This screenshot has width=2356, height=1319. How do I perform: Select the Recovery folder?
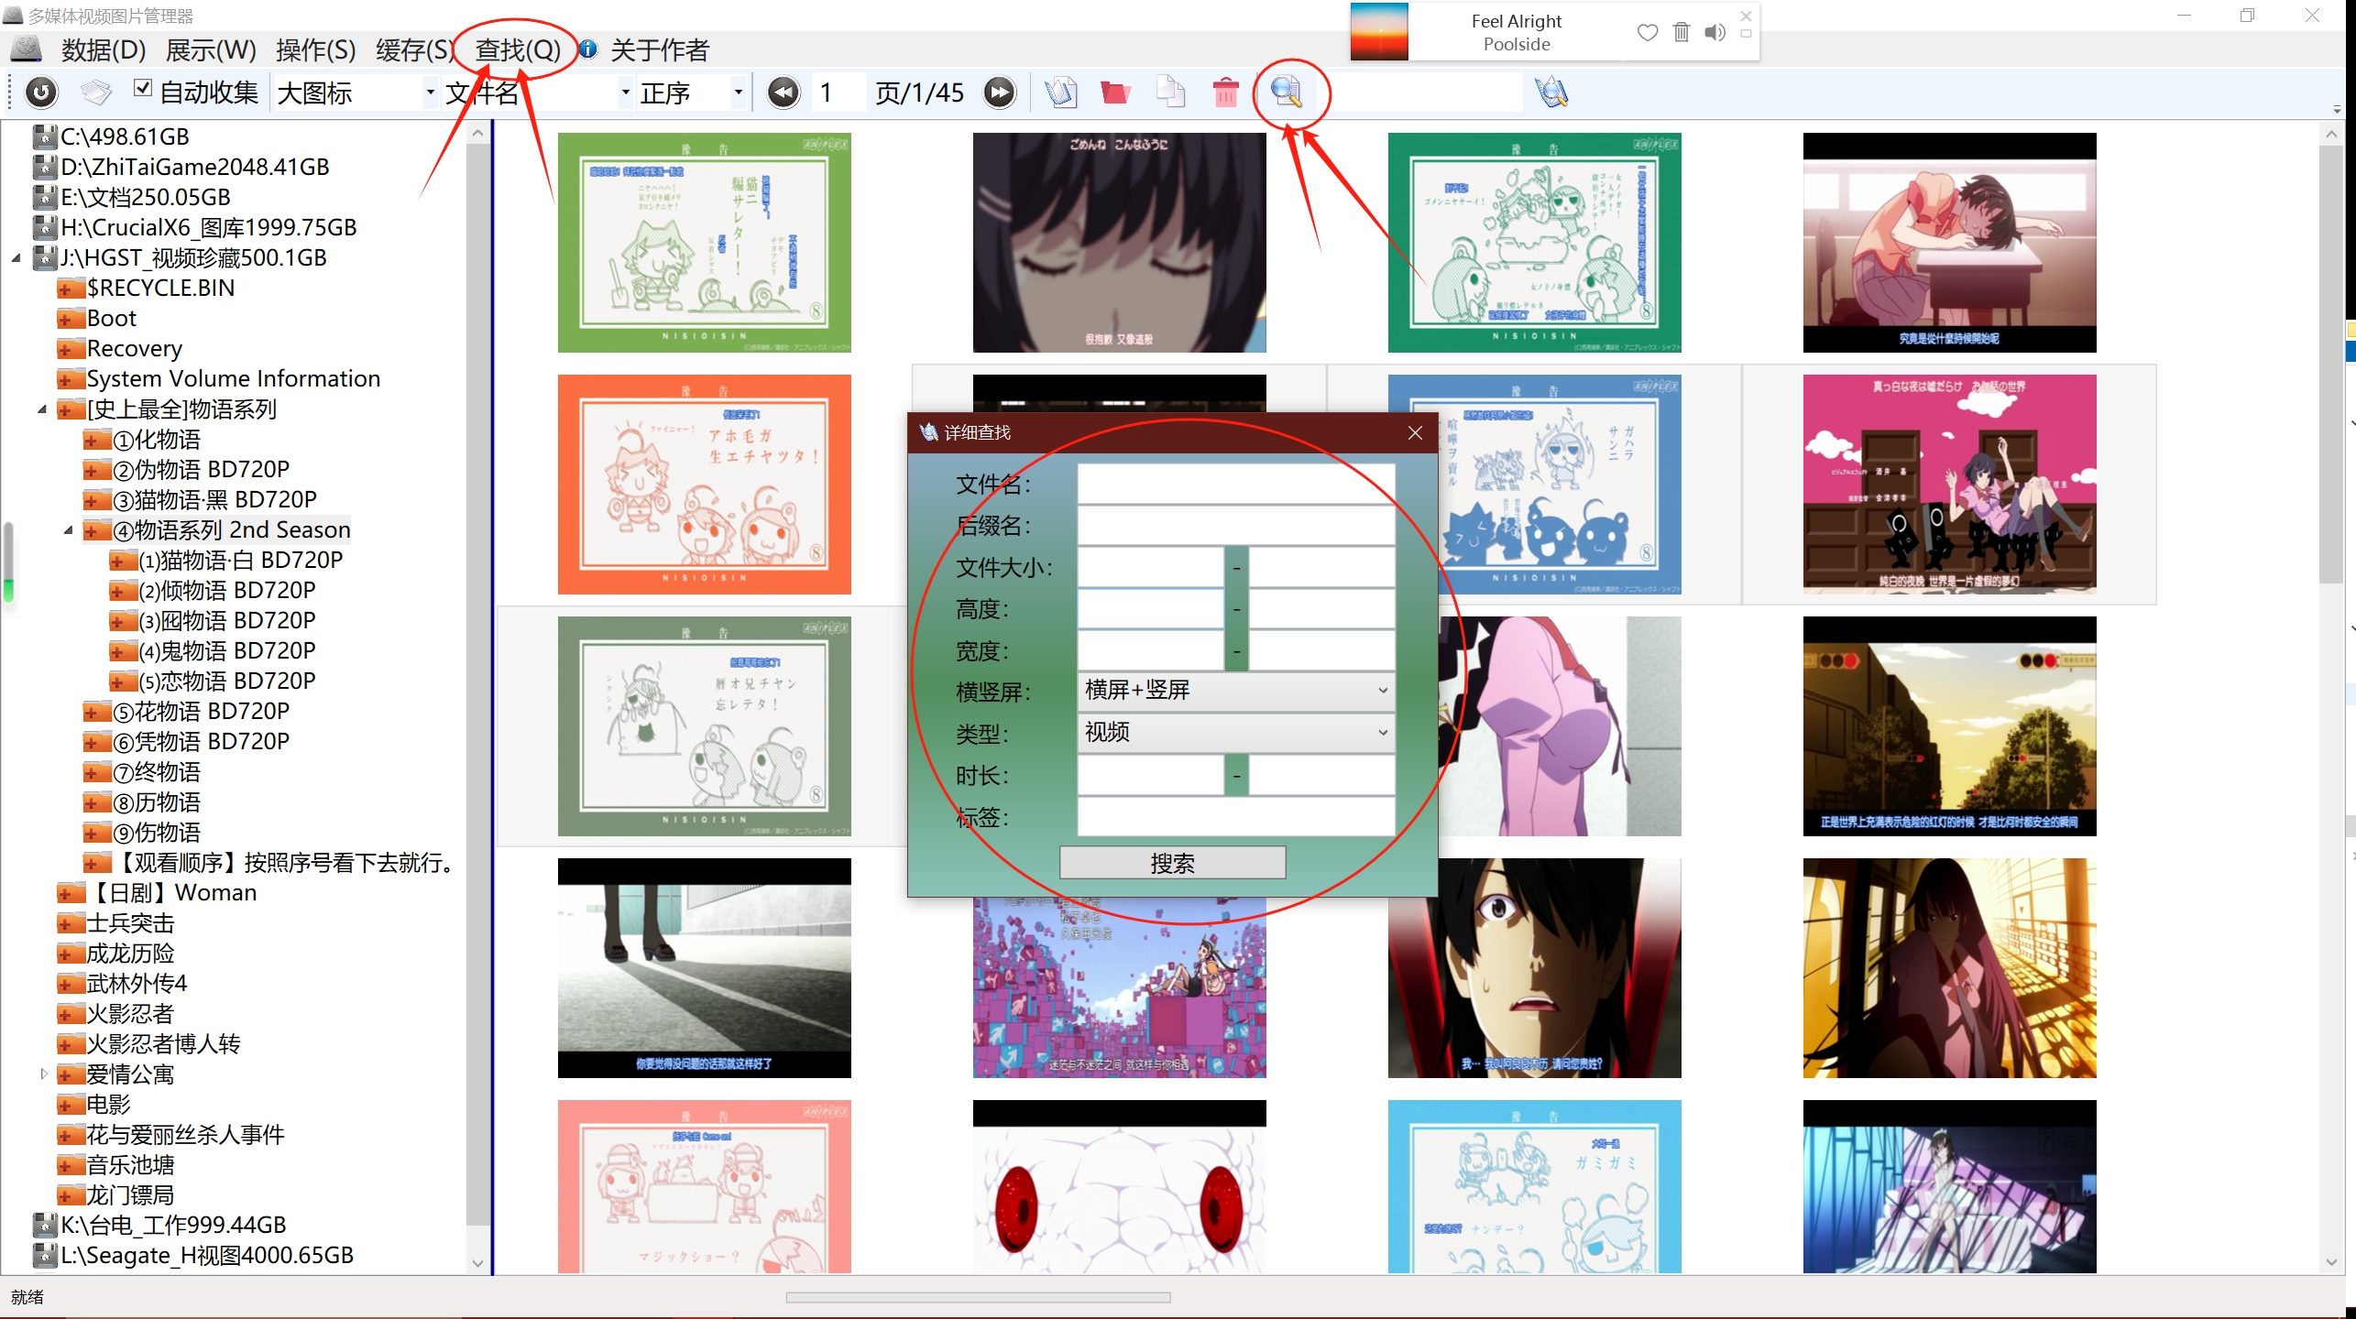pos(135,349)
